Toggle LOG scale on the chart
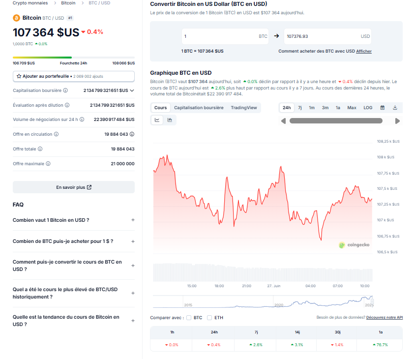The height and width of the screenshot is (359, 414). coord(368,108)
